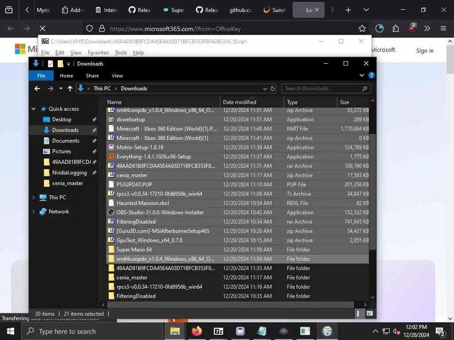
Task: Collapse the Quick access tree
Action: [x=34, y=109]
